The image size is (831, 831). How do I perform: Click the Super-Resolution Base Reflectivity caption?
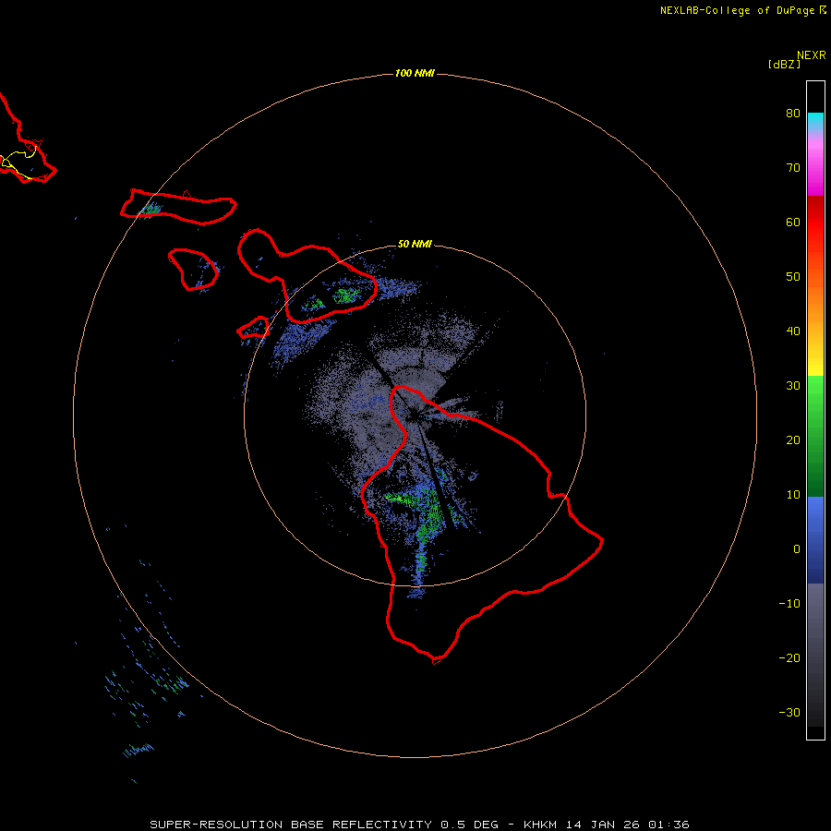(419, 825)
